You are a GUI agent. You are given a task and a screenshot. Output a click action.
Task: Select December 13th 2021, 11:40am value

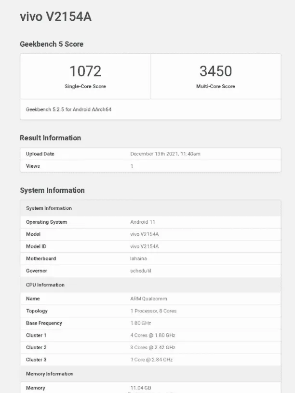[165, 154]
